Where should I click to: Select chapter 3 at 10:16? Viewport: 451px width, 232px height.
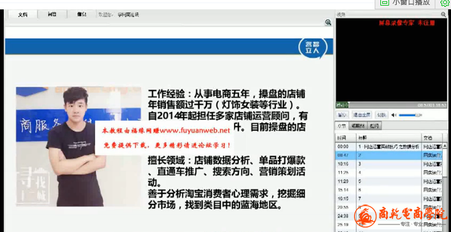click(388, 164)
